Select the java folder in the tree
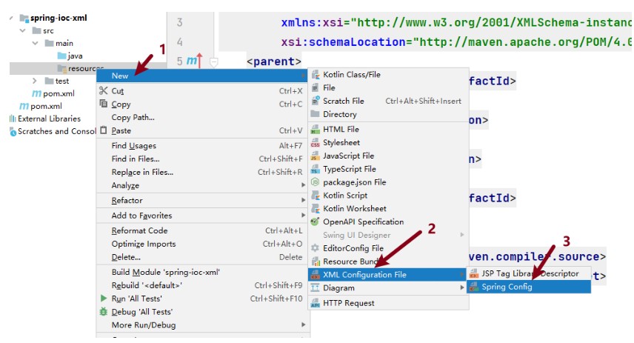 pos(70,56)
